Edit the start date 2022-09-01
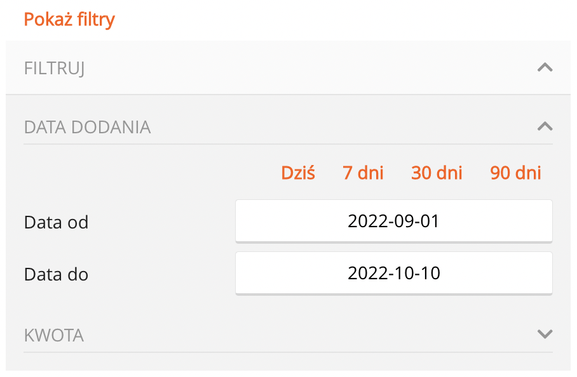Viewport: 577px width, 377px height. click(393, 221)
